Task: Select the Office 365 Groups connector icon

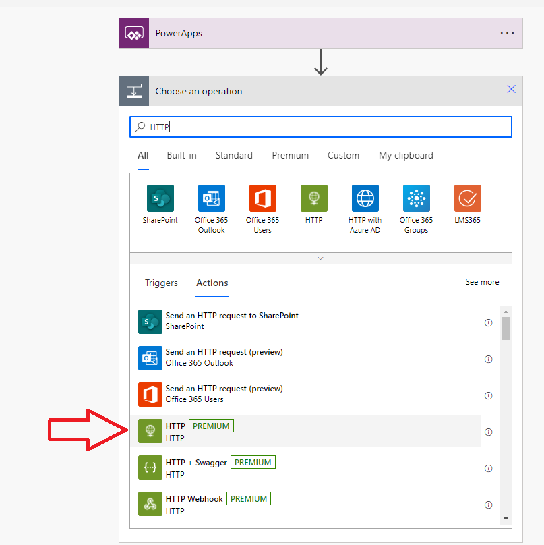Action: [416, 198]
